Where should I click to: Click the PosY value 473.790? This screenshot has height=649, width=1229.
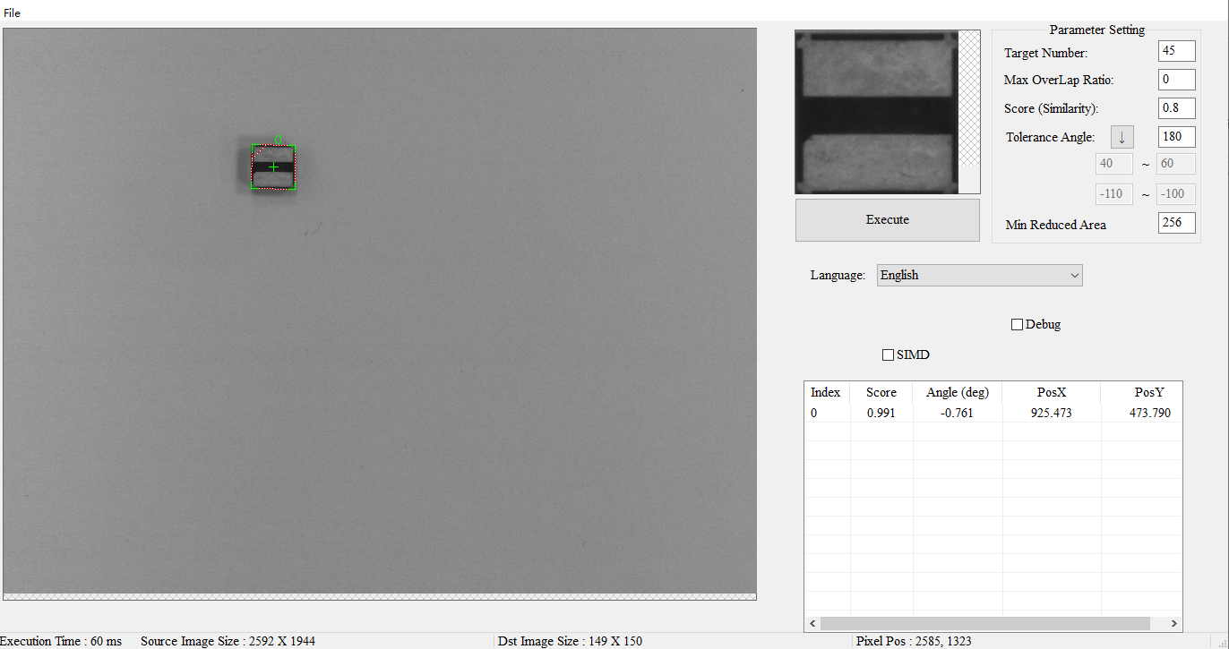[1149, 414]
